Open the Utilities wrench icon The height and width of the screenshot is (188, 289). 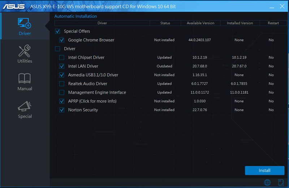point(25,51)
